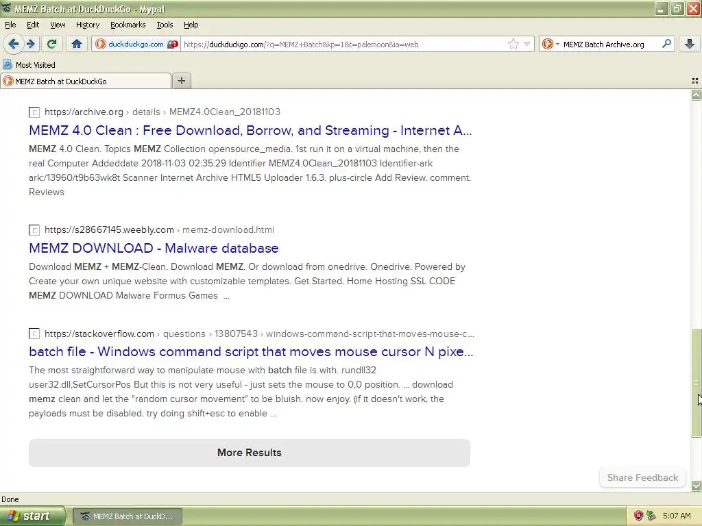
Task: Open MEMZ 4.0 Clean archive result
Action: click(x=250, y=130)
